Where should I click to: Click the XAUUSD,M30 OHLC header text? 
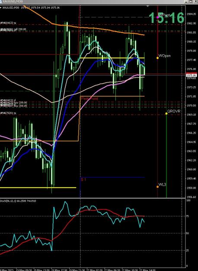click(31, 8)
